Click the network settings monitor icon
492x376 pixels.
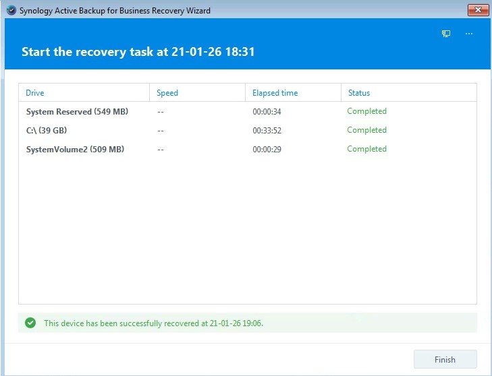click(x=446, y=34)
